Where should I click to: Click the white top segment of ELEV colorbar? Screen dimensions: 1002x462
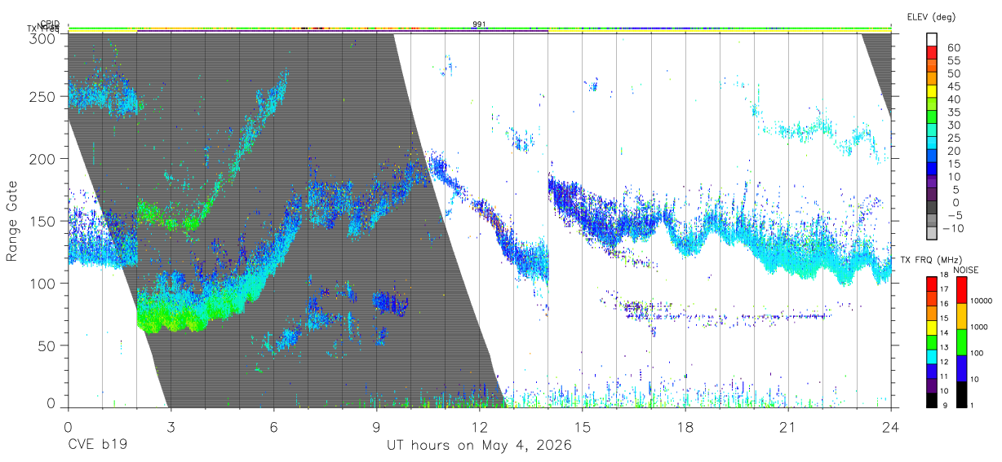point(932,38)
